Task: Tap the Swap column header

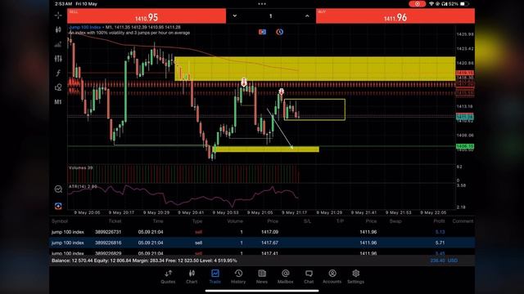Action: tap(395, 221)
